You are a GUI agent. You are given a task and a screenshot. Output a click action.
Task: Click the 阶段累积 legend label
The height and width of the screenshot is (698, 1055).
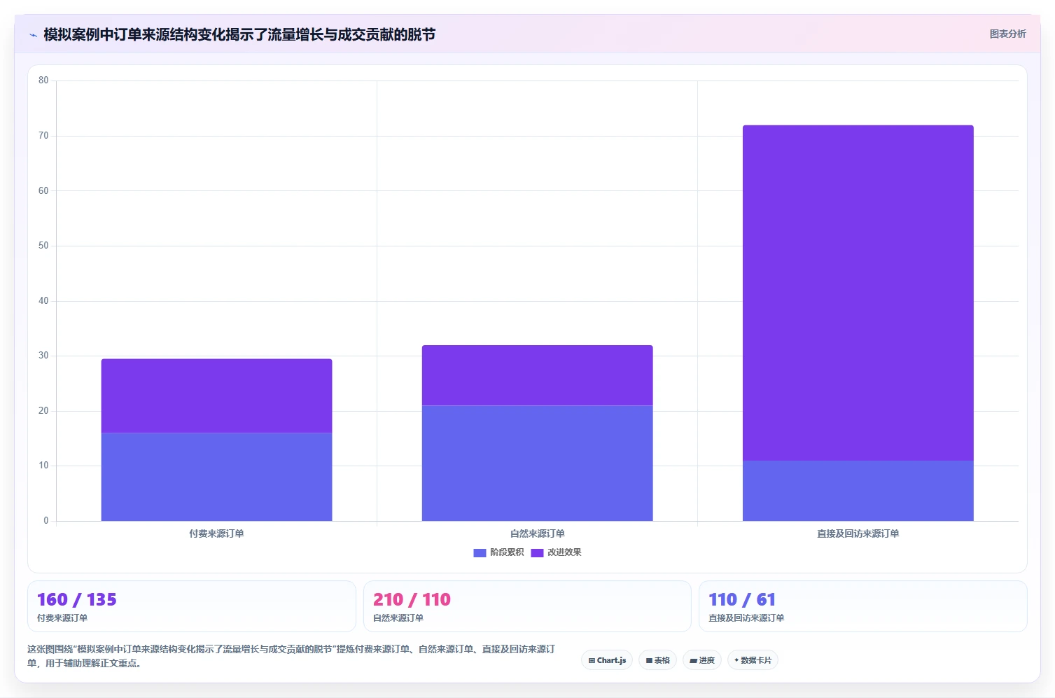pyautogui.click(x=507, y=552)
